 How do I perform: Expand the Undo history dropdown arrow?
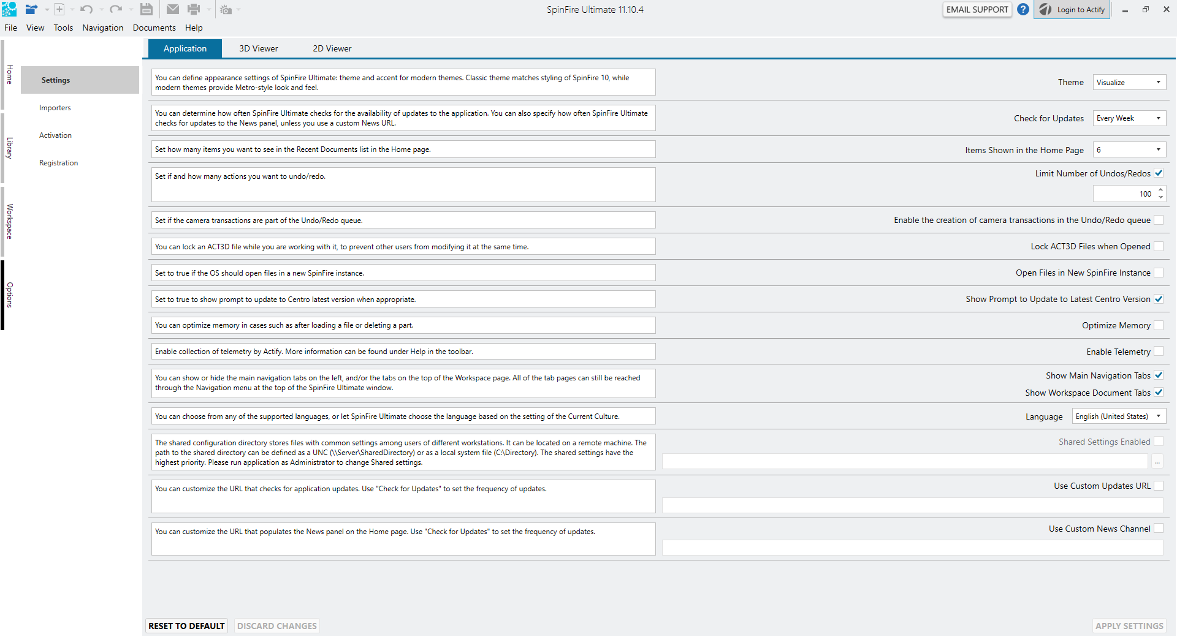(x=102, y=10)
